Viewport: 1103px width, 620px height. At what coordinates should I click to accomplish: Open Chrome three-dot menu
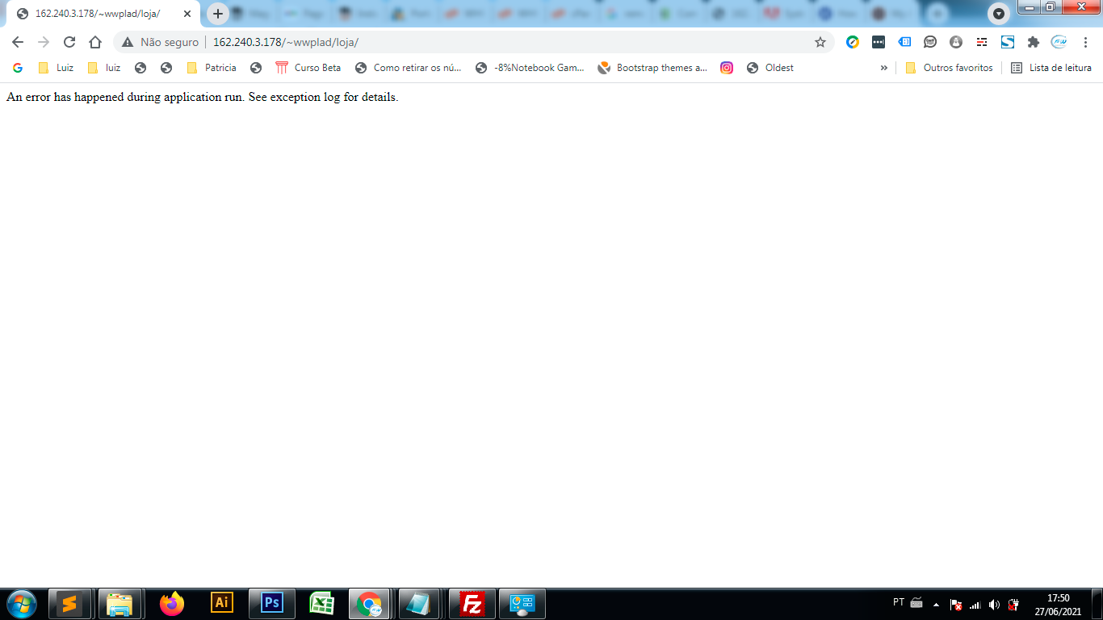(1086, 42)
